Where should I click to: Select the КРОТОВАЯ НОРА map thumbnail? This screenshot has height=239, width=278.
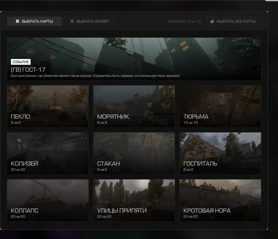click(220, 200)
